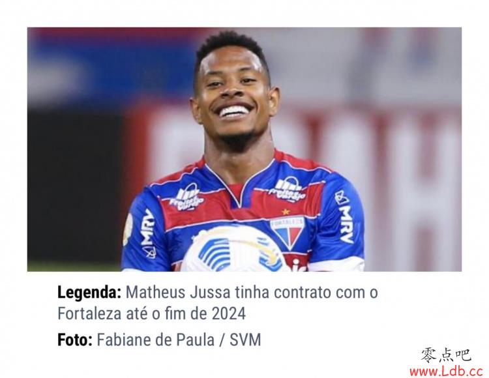Click the white V-neck jersey collar
The image size is (489, 378).
(x=240, y=184)
